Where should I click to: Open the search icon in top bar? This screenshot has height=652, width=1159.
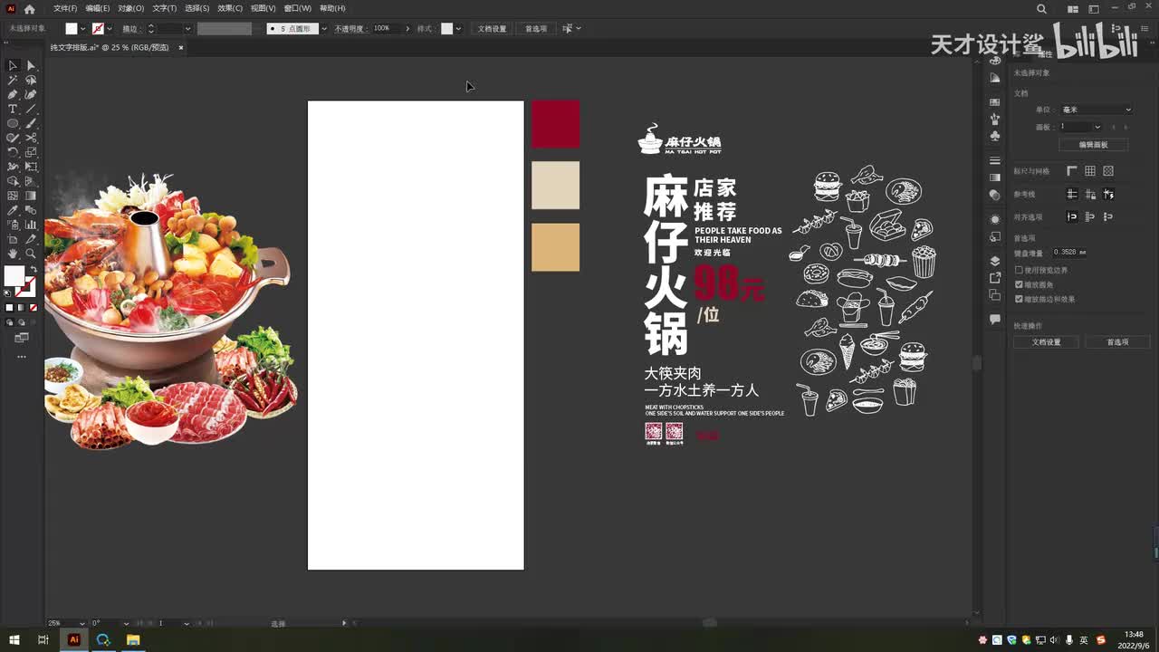(1041, 9)
